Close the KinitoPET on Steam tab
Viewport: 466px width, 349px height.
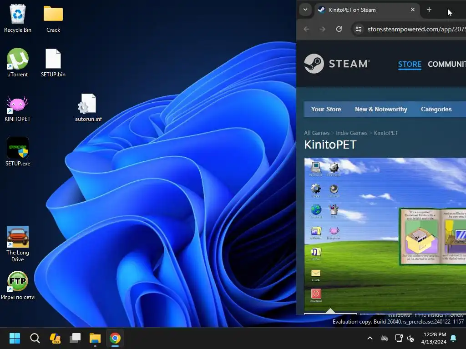point(412,10)
